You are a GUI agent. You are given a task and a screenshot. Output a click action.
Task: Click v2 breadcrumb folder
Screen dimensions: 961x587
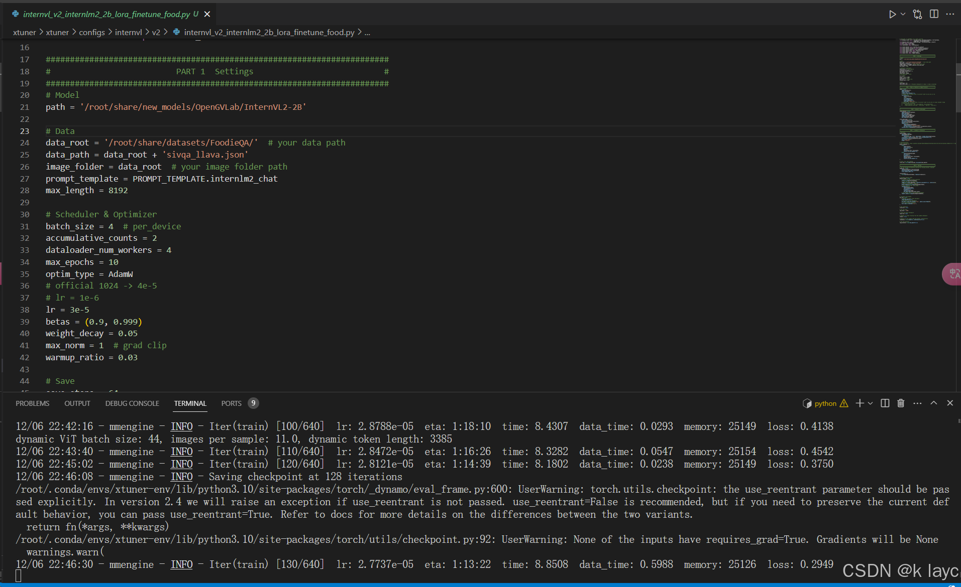tap(156, 32)
